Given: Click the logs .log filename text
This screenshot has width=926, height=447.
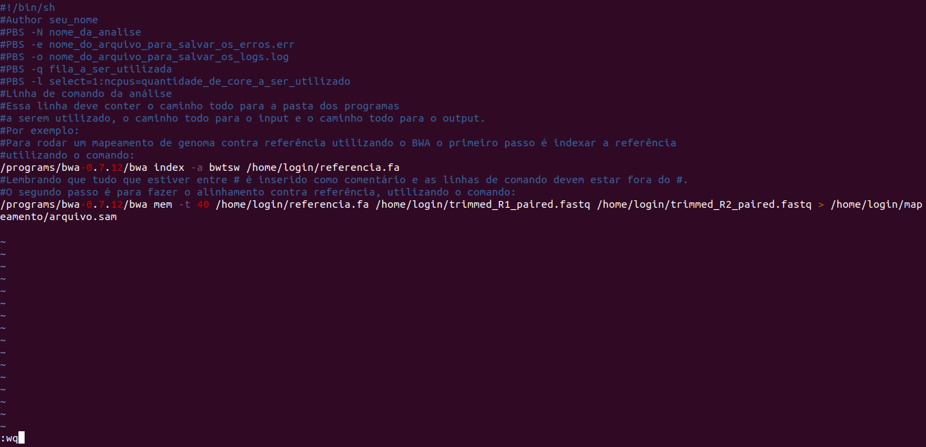Looking at the screenshot, I should click(x=168, y=57).
